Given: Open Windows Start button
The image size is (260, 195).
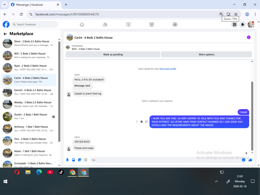Looking at the screenshot, I should [x=5, y=181].
